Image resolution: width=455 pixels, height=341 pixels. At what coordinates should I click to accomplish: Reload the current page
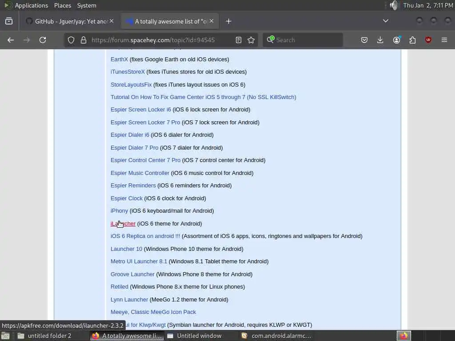point(43,40)
